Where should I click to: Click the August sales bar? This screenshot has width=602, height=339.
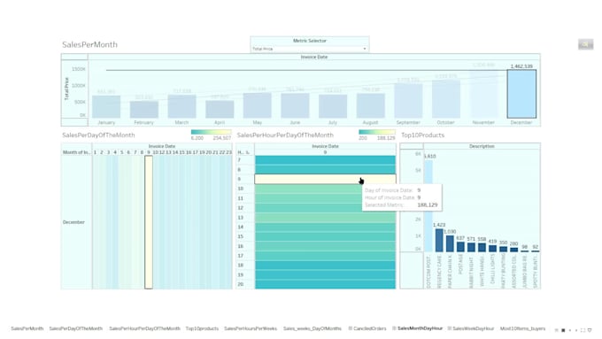click(370, 105)
